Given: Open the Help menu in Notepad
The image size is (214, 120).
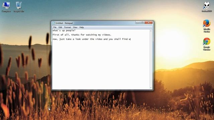Looking at the screenshot, I should tap(82, 27).
